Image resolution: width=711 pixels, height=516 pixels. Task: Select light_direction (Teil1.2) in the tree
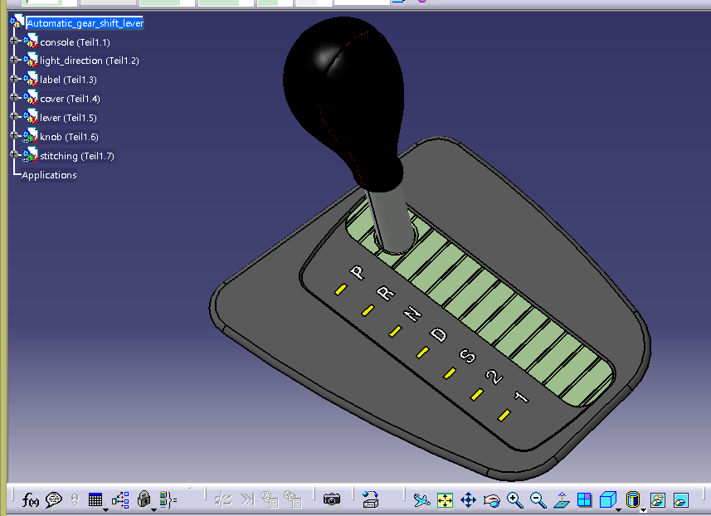tap(90, 61)
